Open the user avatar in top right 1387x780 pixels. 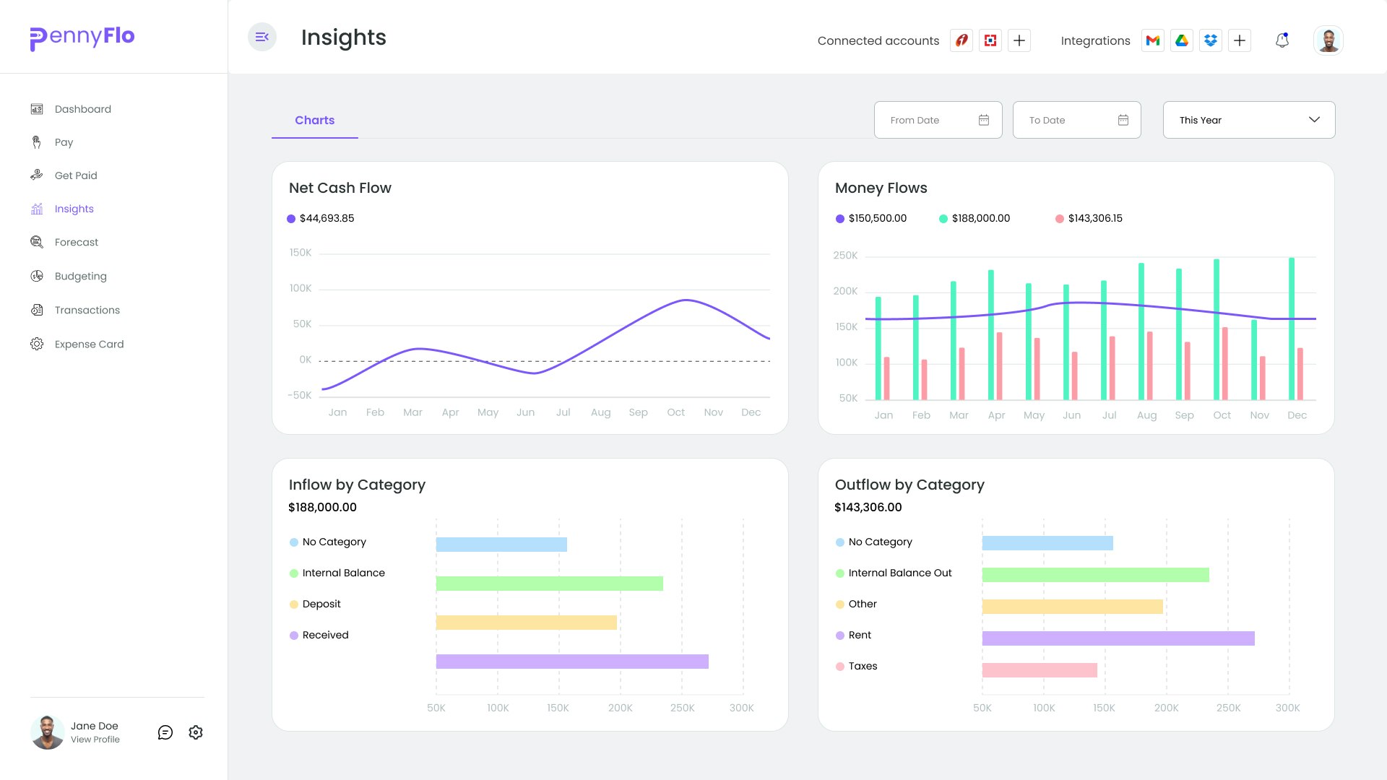click(1328, 40)
